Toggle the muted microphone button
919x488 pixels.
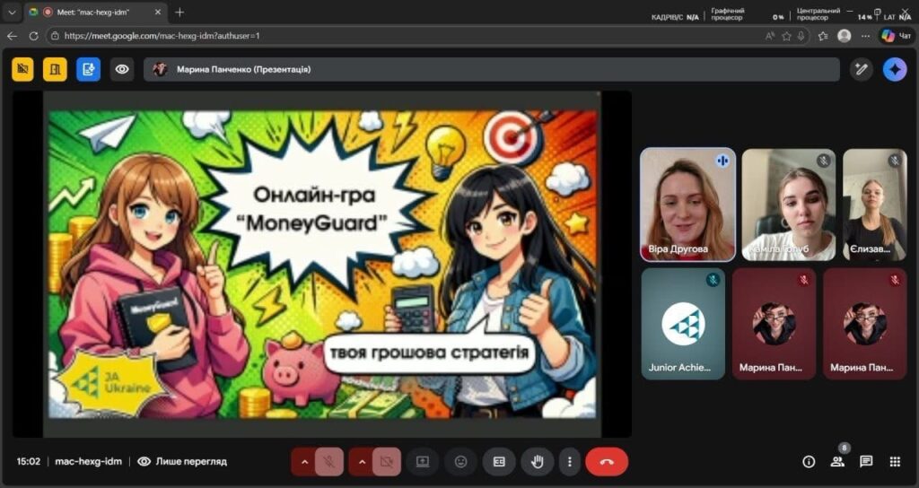tap(330, 461)
